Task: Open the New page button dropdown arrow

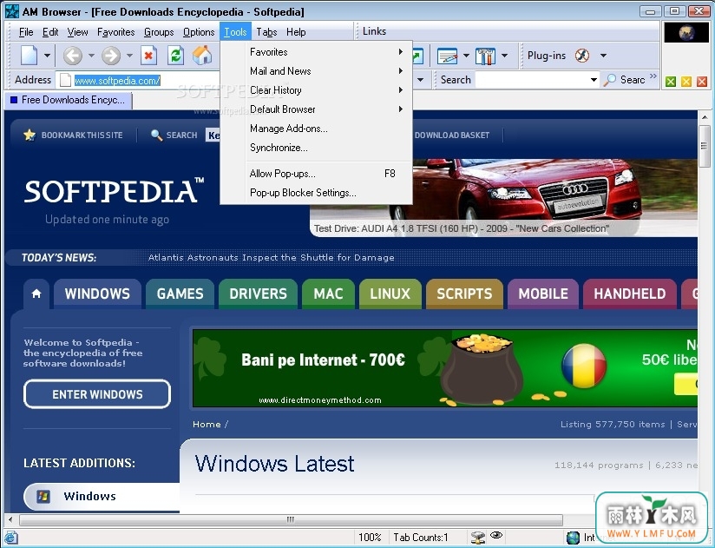Action: coord(47,56)
